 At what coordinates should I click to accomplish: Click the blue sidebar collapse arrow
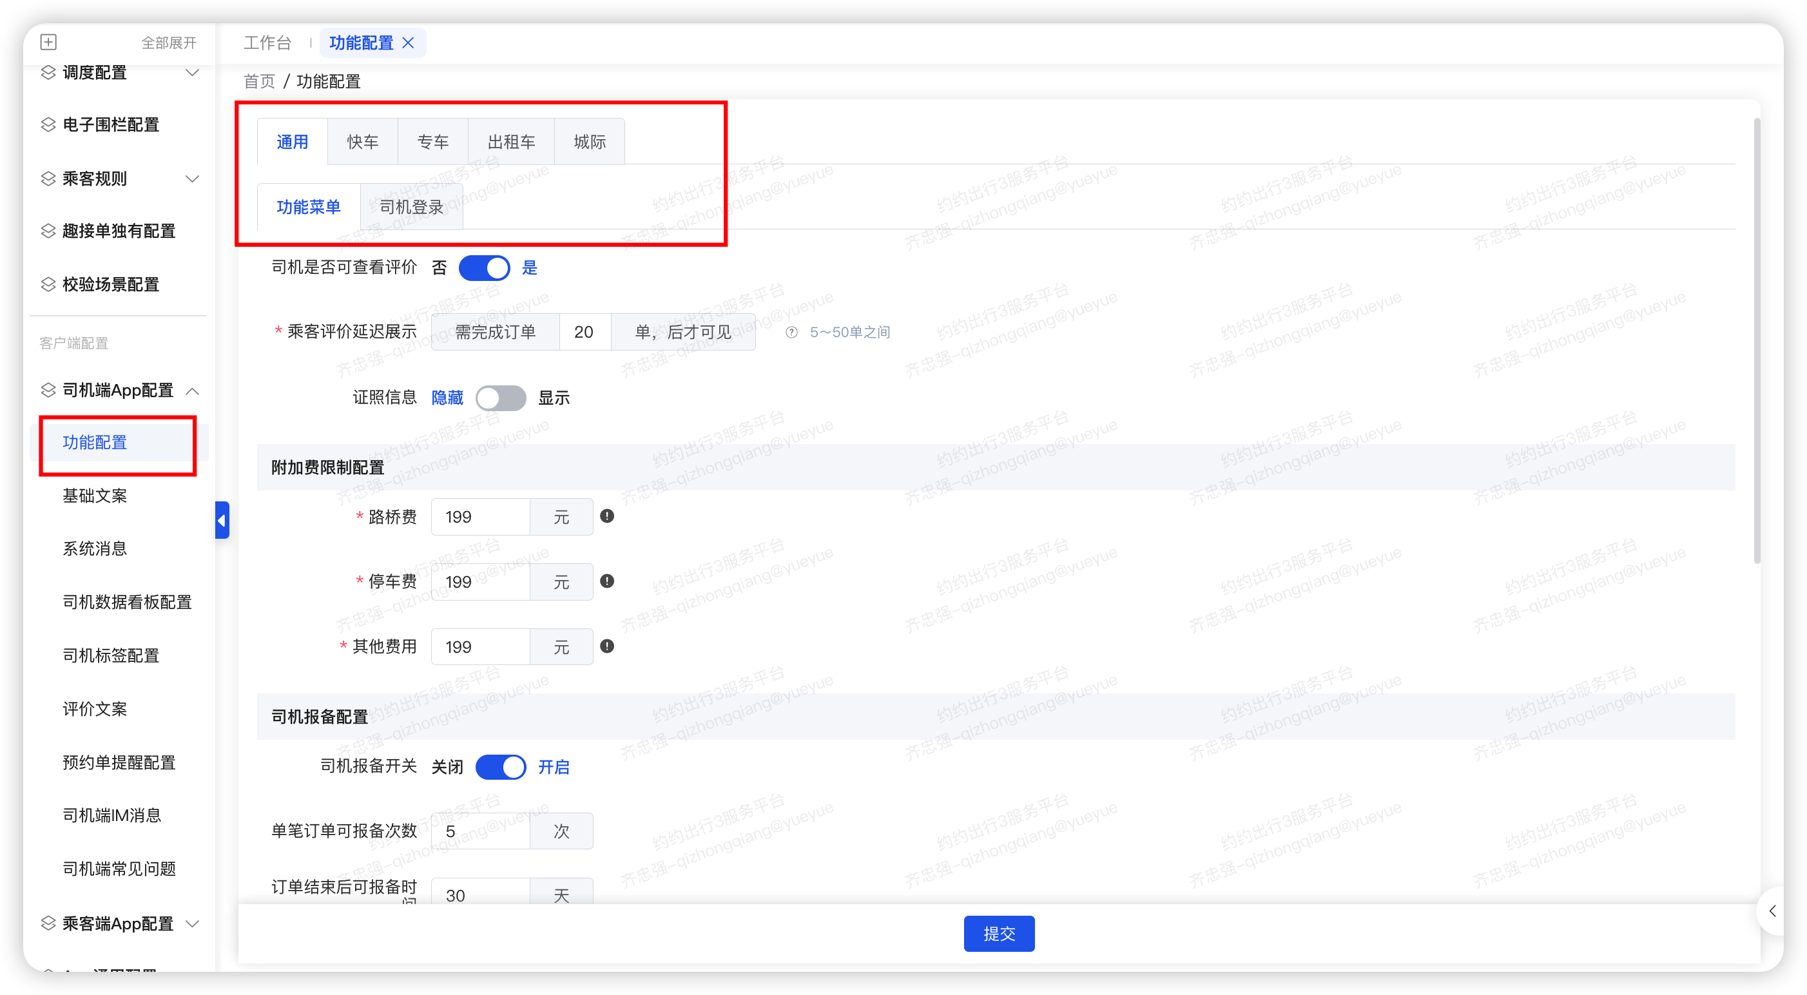tap(222, 520)
